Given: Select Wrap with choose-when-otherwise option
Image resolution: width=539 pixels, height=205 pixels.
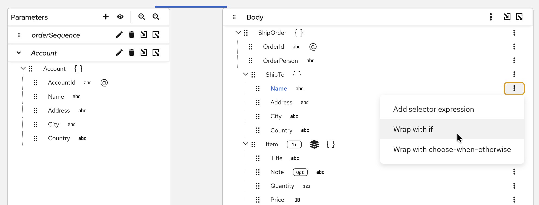Looking at the screenshot, I should tap(452, 150).
